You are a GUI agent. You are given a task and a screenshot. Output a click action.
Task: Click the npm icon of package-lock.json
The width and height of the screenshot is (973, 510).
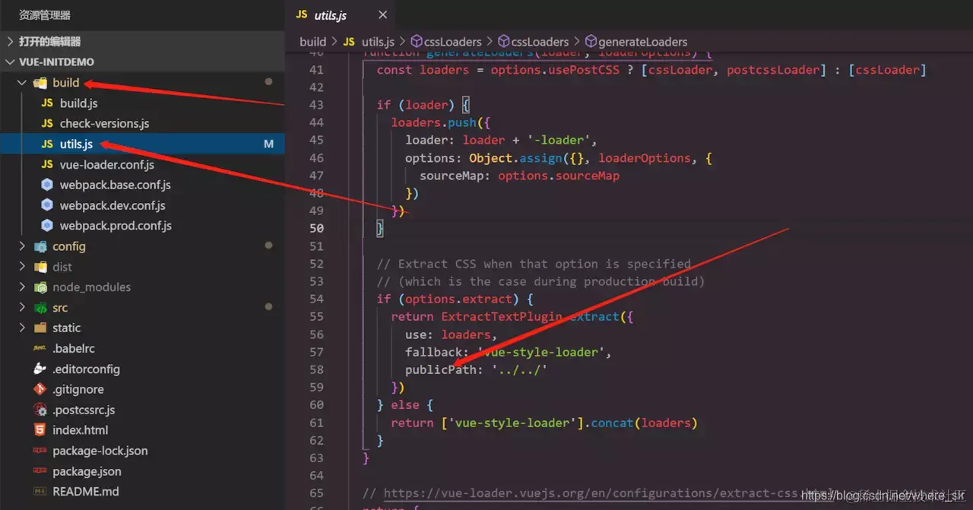pos(40,451)
